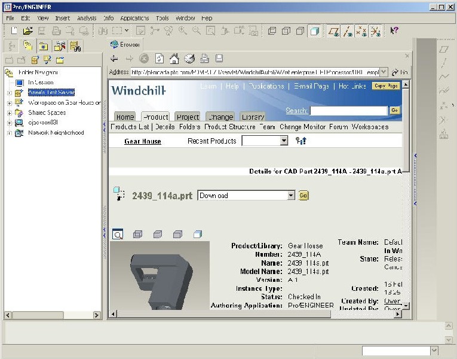Select In Session in the folder tree

(x=41, y=83)
